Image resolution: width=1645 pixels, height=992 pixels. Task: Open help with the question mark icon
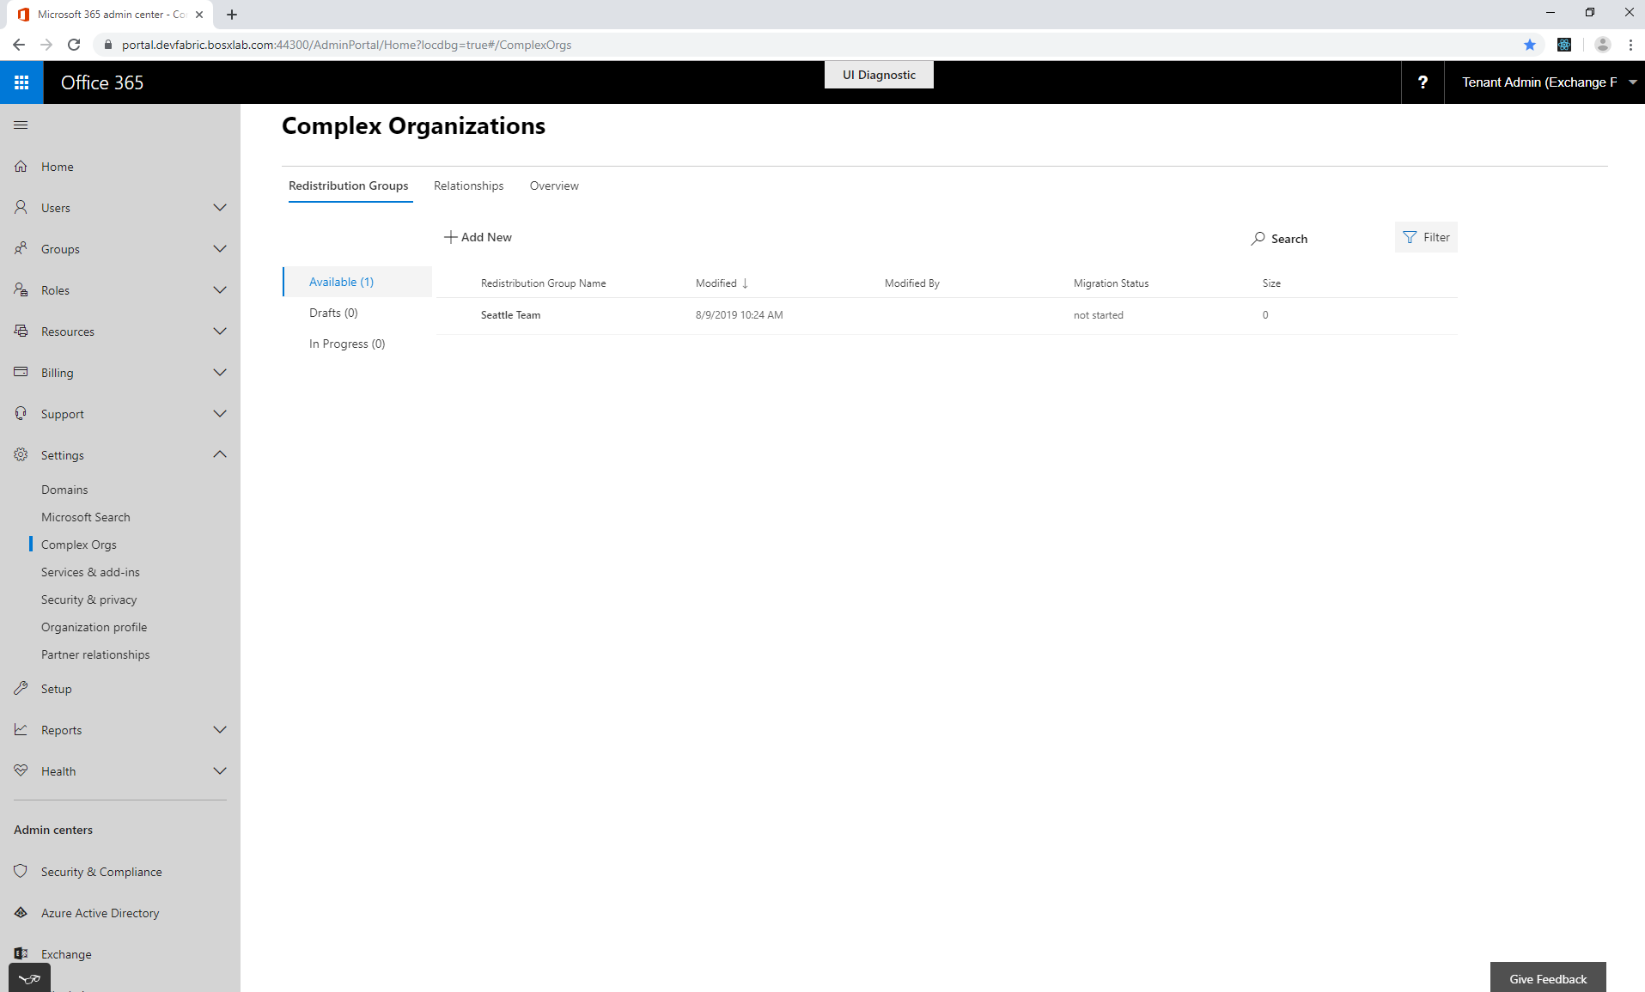pos(1423,82)
